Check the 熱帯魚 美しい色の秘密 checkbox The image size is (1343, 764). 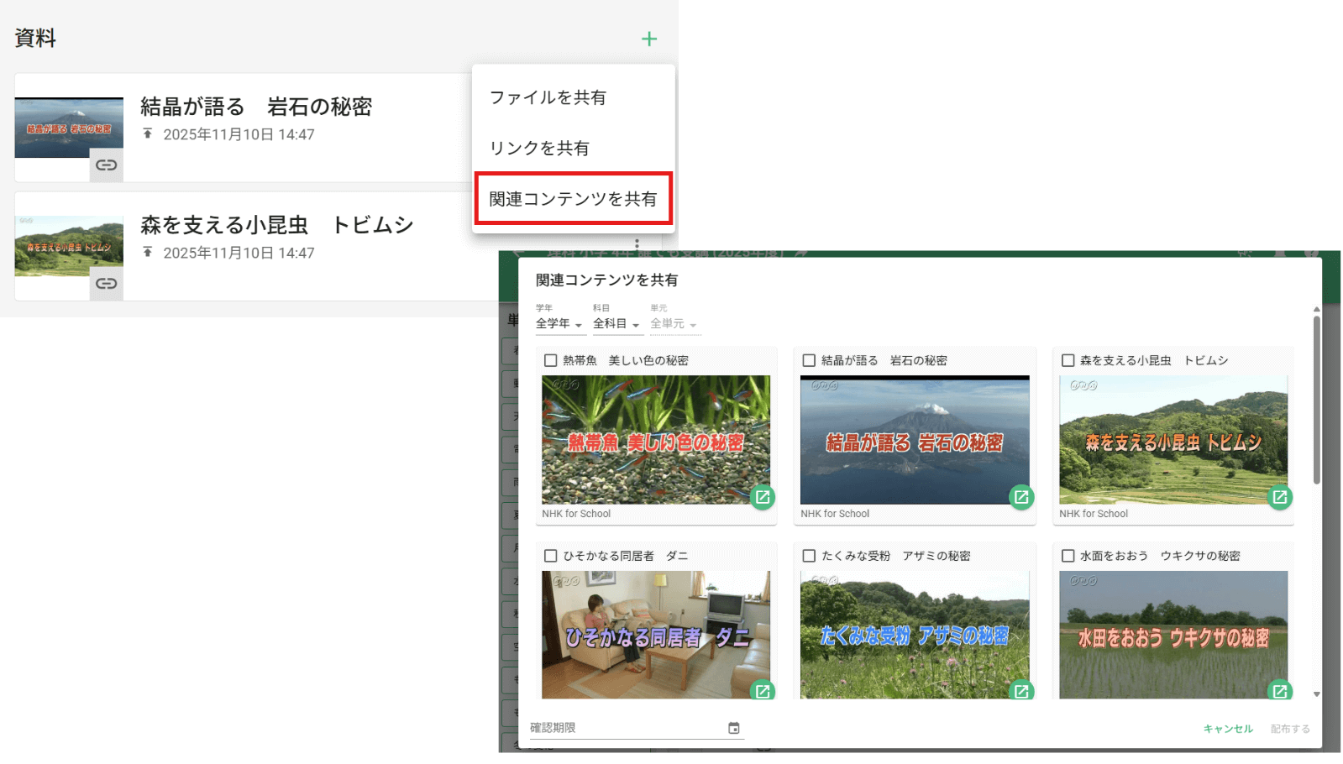[551, 360]
